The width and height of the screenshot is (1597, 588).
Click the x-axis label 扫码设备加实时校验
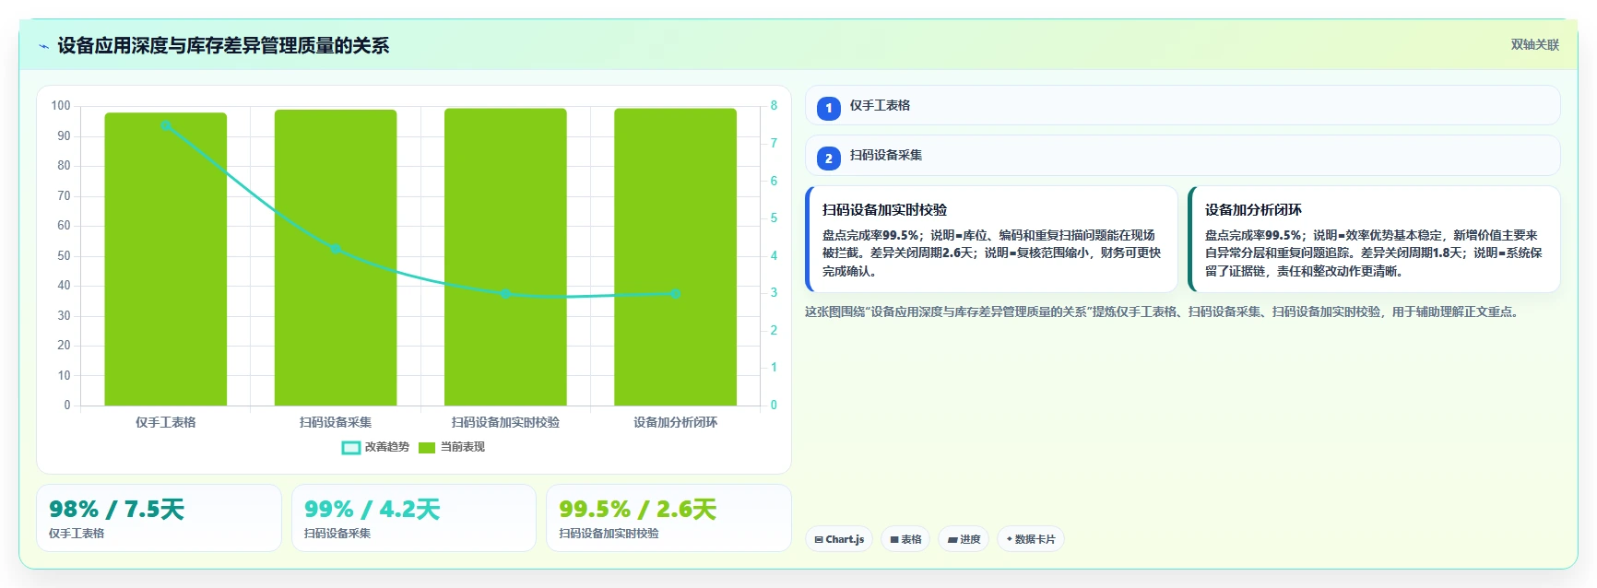(505, 422)
